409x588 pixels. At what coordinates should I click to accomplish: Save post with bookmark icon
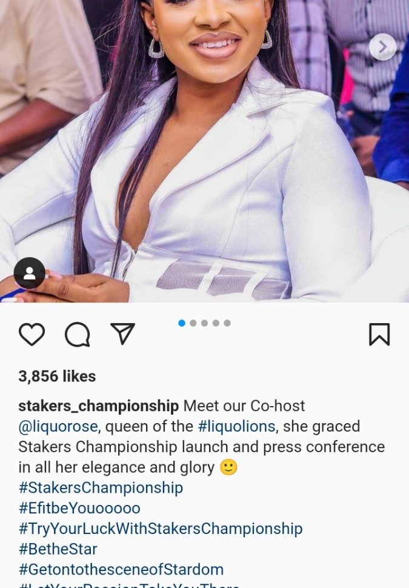pos(379,334)
